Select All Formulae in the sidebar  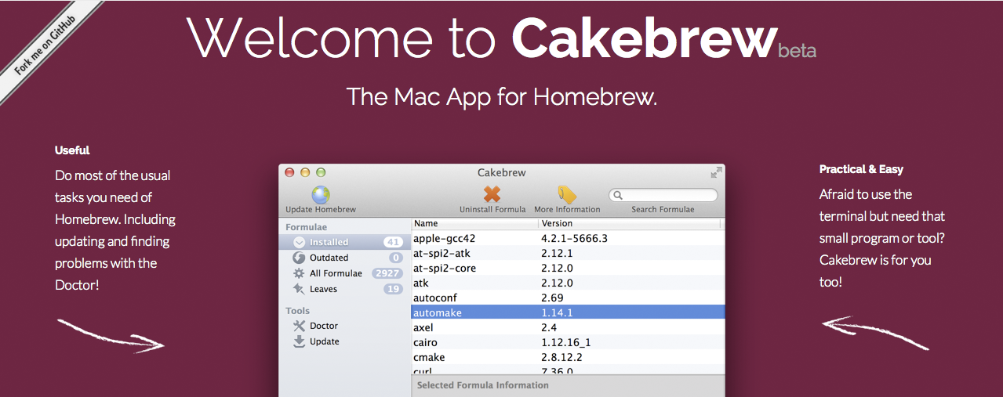point(345,273)
